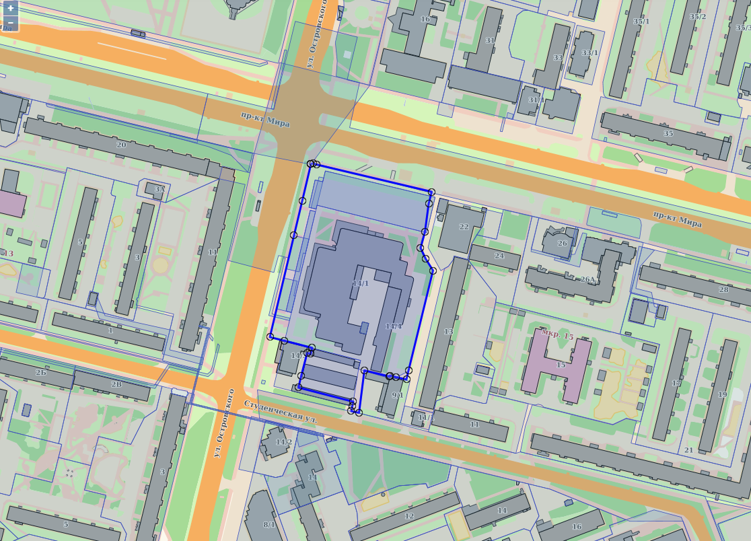Select the building numbered 31
Image resolution: width=751 pixels, height=541 pixels.
click(x=489, y=40)
